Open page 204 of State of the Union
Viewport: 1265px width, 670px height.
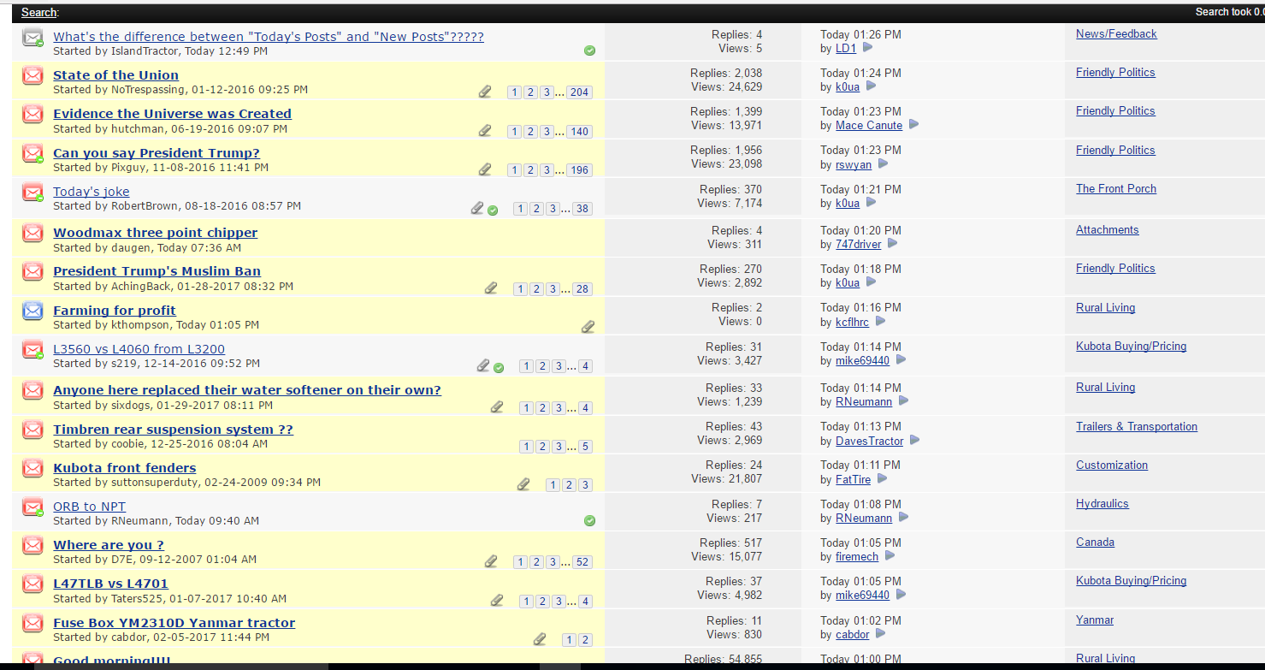[x=579, y=92]
